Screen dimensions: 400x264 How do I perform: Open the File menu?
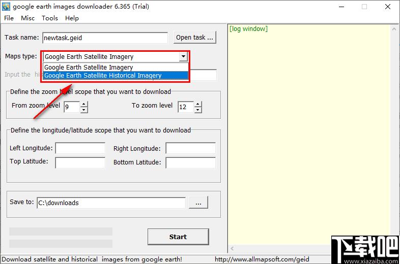pyautogui.click(x=9, y=18)
